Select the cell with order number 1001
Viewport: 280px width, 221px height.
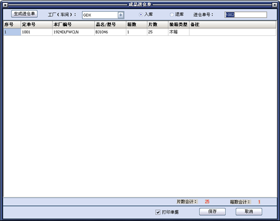tap(36, 32)
